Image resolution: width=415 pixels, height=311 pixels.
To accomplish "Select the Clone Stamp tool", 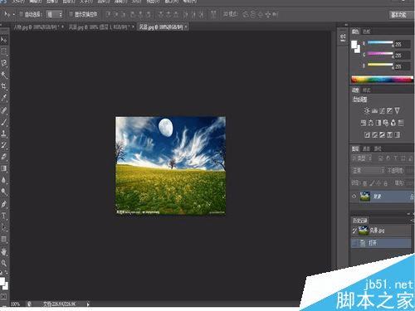I will point(4,134).
